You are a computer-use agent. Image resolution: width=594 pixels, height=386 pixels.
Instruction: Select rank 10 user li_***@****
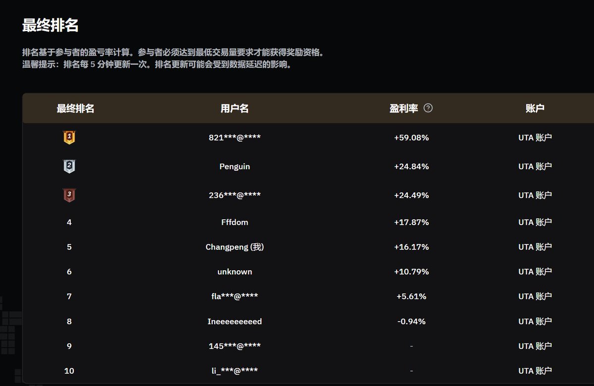point(235,371)
